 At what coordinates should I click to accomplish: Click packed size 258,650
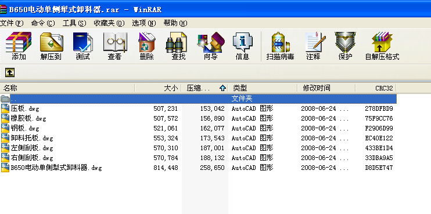213,168
